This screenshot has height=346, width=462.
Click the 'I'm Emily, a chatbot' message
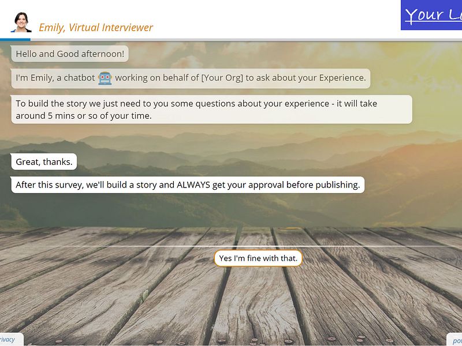tap(191, 78)
